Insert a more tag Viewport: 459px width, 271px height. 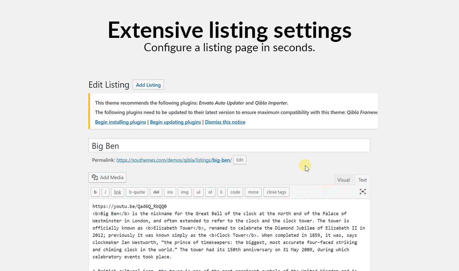[x=253, y=192]
